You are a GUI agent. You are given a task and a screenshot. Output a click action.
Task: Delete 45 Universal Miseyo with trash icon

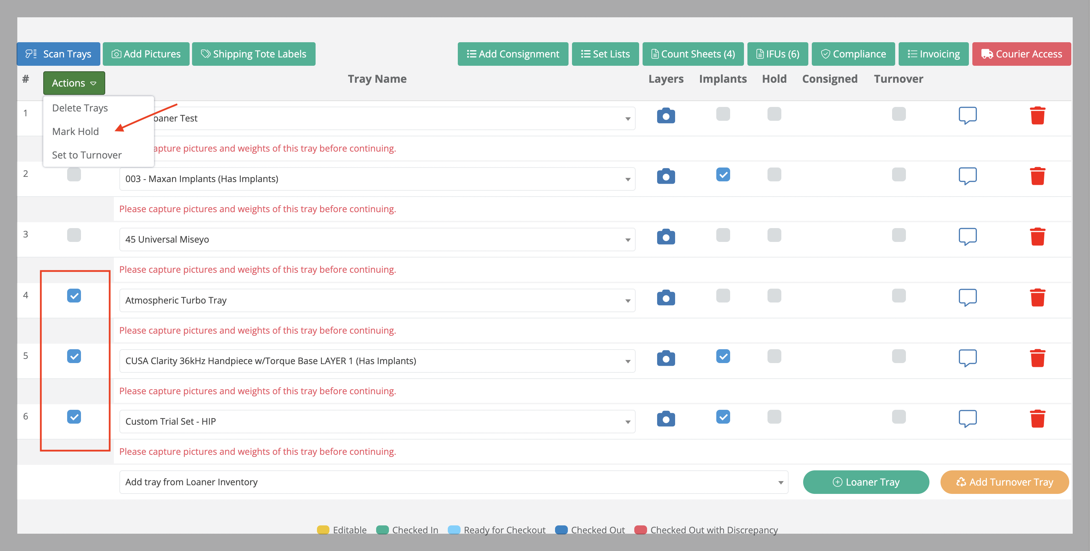pos(1037,237)
